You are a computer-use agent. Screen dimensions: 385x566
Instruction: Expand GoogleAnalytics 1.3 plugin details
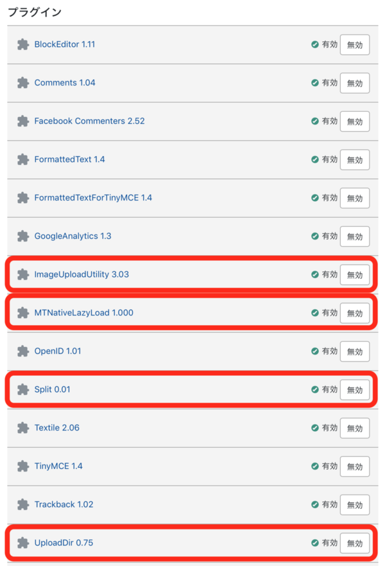pos(73,236)
